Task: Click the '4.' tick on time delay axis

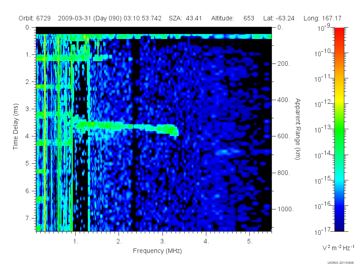Action: click(x=28, y=136)
